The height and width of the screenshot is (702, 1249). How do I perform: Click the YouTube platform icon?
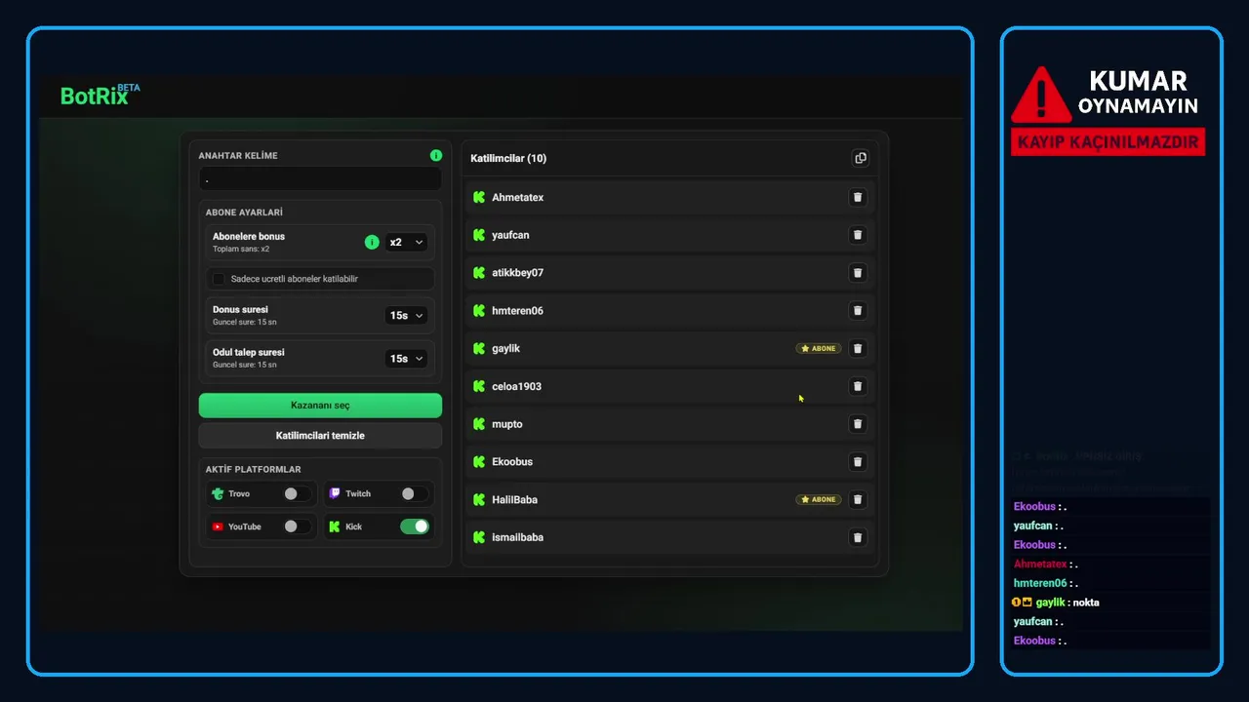(x=218, y=526)
